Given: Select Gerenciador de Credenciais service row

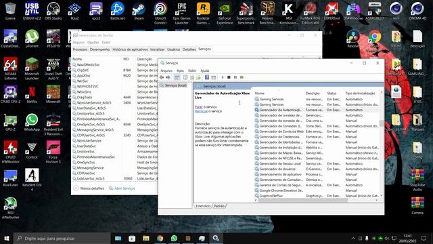Looking at the screenshot, I should pos(317,137).
